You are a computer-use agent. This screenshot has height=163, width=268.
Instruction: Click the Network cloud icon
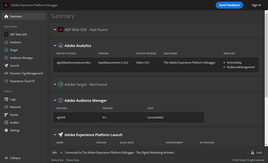[6, 107]
